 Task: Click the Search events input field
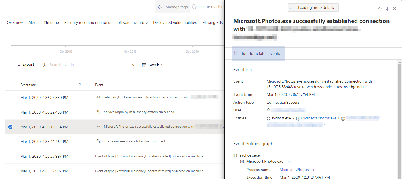pos(89,65)
